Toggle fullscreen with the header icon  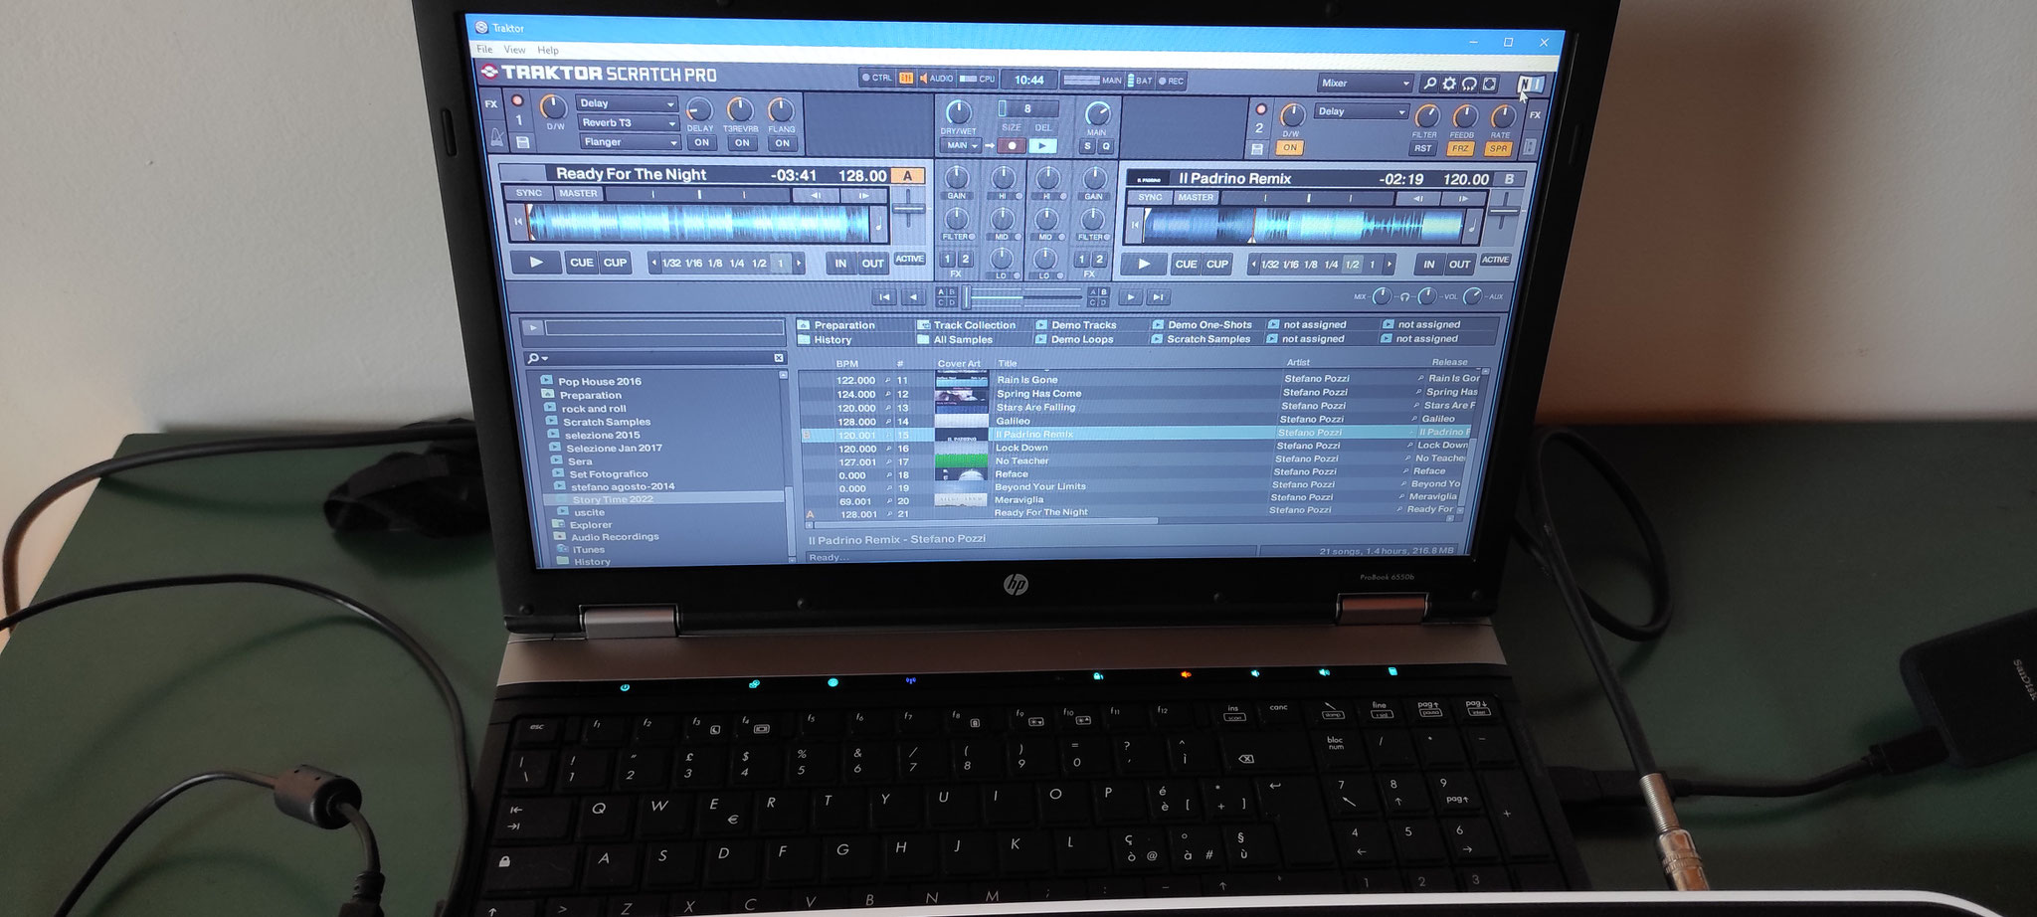tap(1490, 85)
